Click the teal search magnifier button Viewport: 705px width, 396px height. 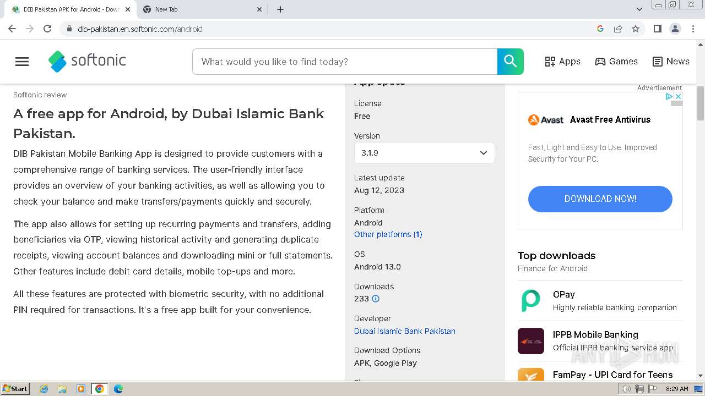511,62
